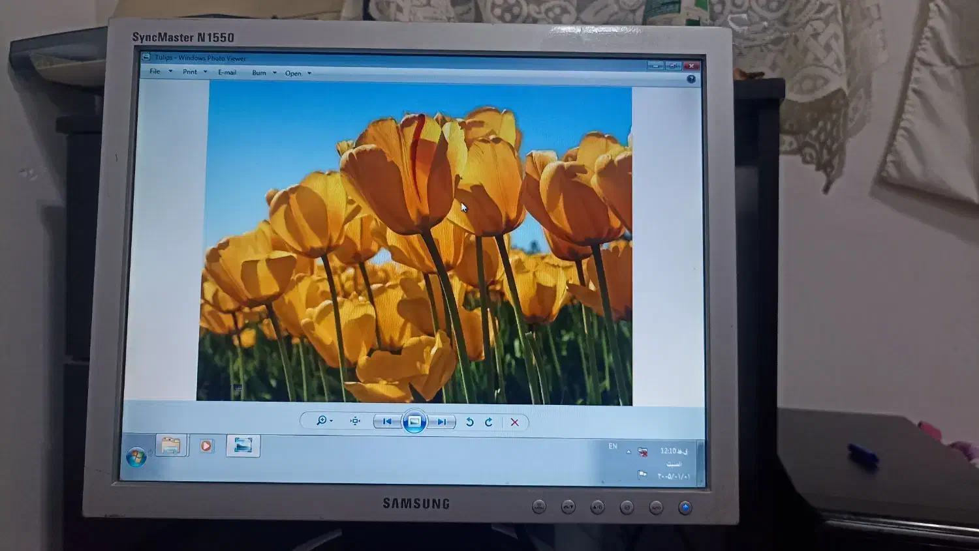Image resolution: width=979 pixels, height=551 pixels.
Task: Start the slide show
Action: 414,422
